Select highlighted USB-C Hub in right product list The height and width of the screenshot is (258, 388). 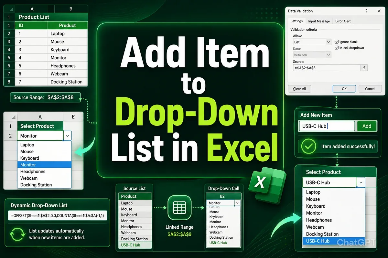click(334, 241)
